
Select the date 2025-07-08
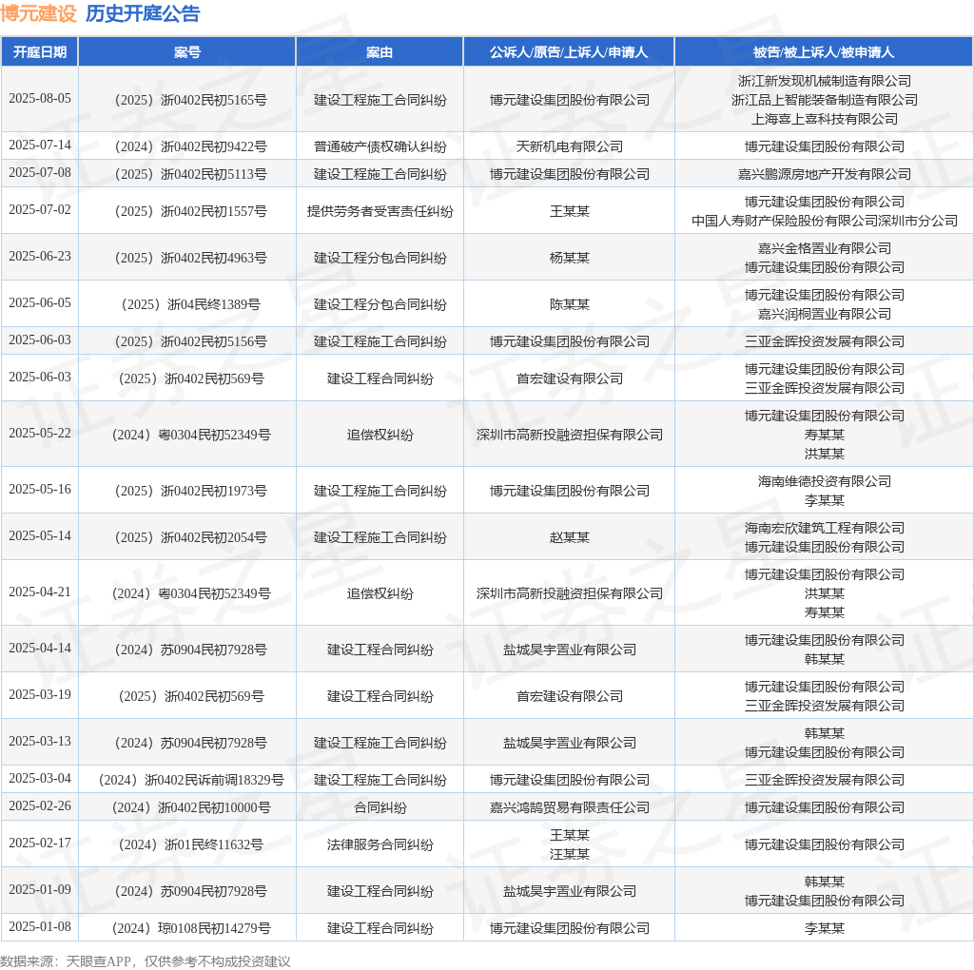[x=40, y=173]
